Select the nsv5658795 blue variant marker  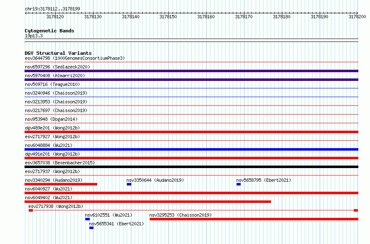click(239, 184)
